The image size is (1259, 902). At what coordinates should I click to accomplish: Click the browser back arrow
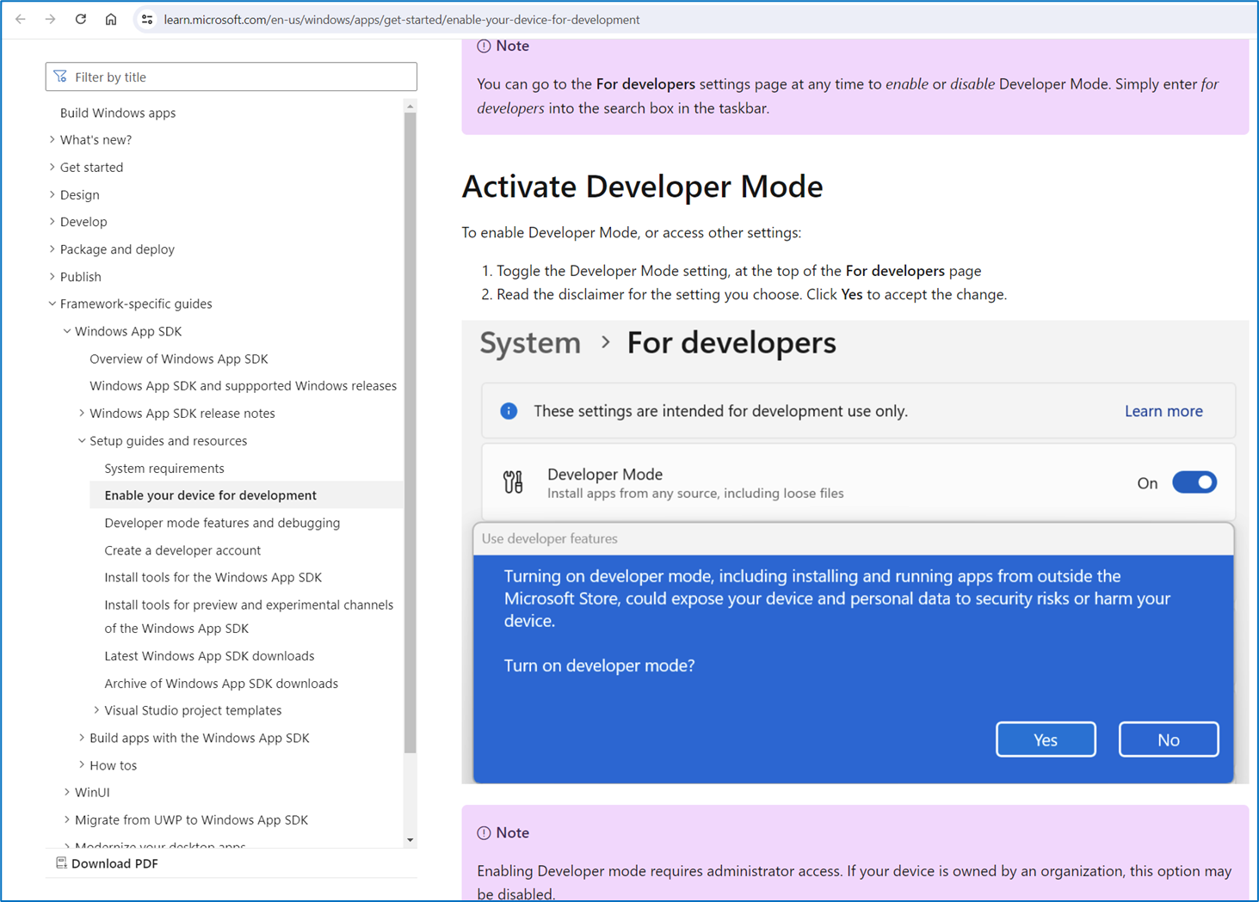[x=21, y=19]
